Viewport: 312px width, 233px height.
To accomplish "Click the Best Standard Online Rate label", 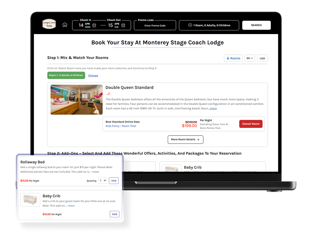I will tap(123, 122).
